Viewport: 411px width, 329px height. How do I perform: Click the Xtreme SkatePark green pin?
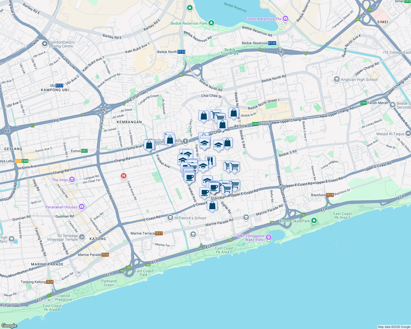click(x=314, y=221)
